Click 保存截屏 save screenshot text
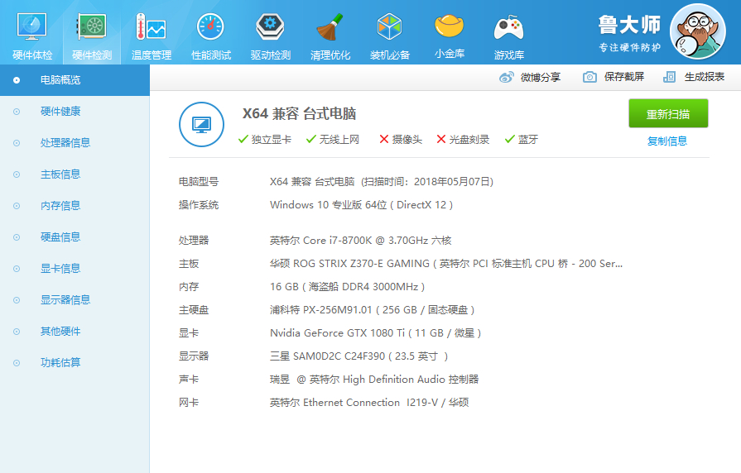741x473 pixels. 623,77
